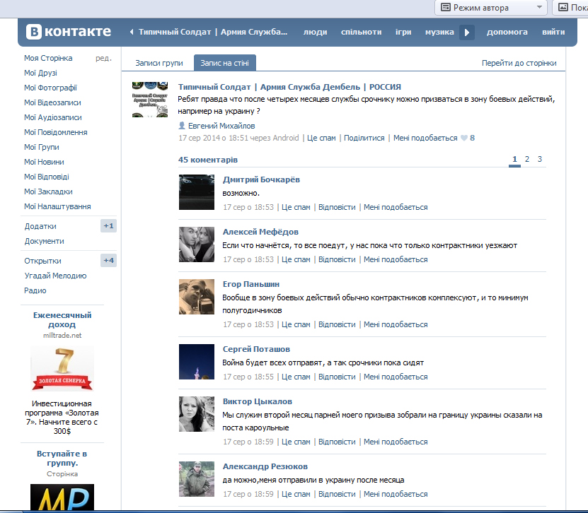Open Алексей Мефёдов profile name

tap(260, 232)
